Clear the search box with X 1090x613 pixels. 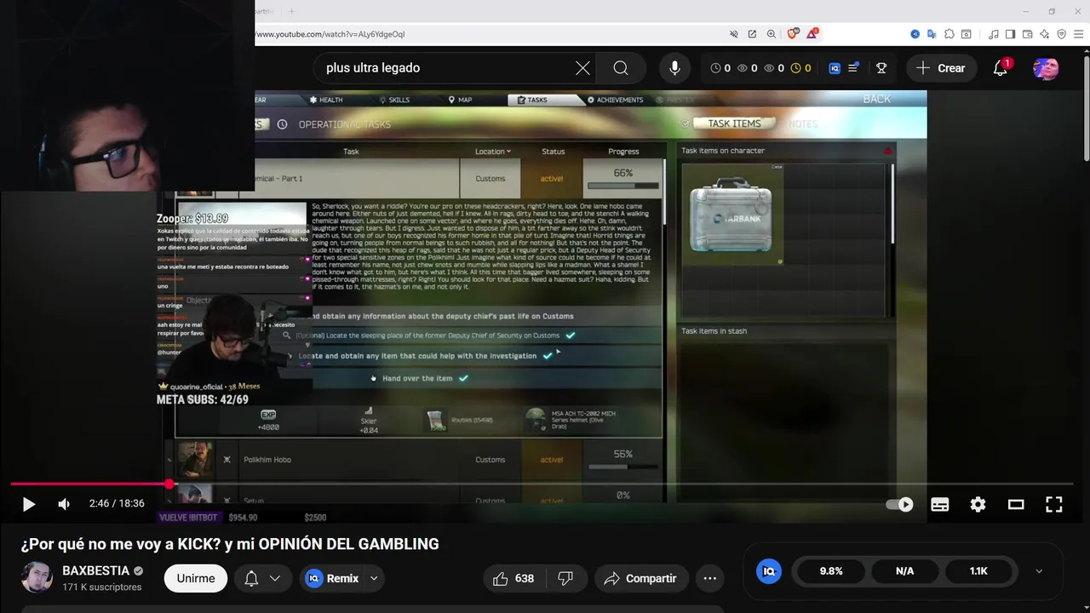582,68
